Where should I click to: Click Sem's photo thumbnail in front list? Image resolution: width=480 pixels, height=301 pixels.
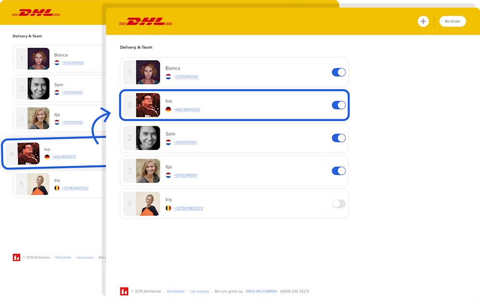[x=148, y=138]
